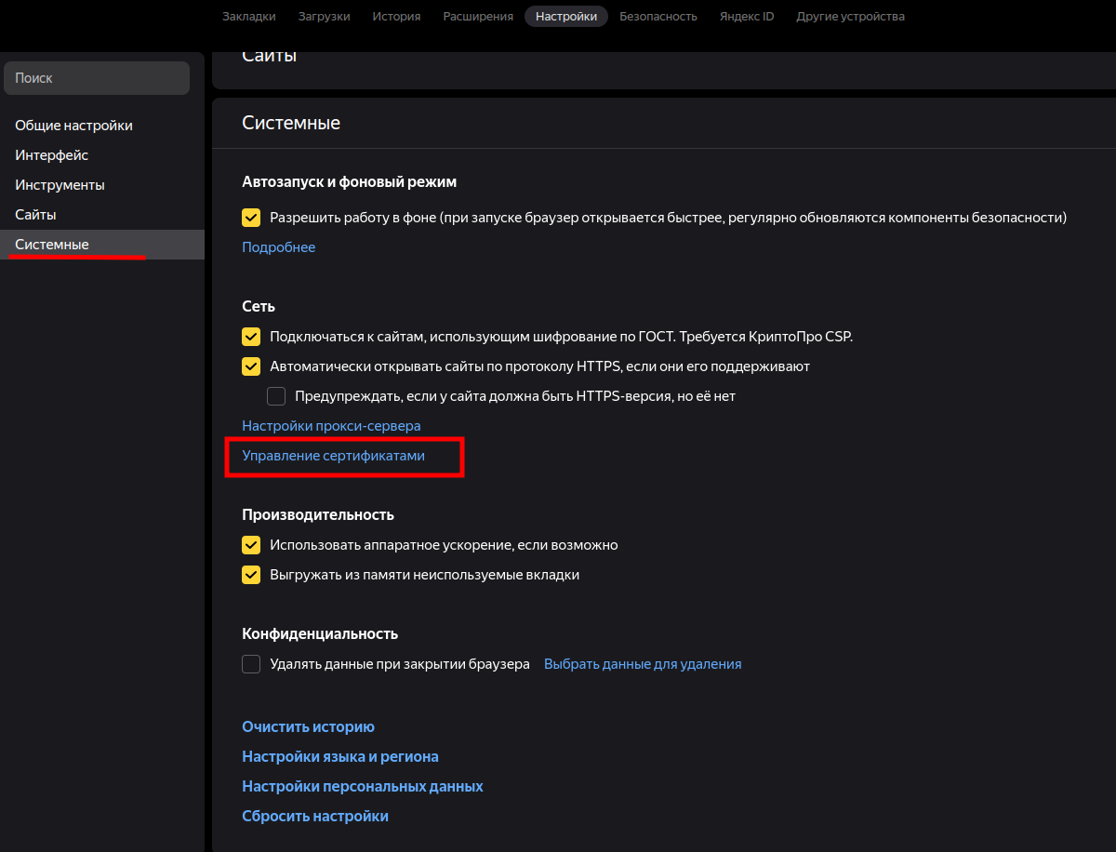The height and width of the screenshot is (852, 1116).
Task: Click the Настройки прокси-сервера link
Action: 331,425
